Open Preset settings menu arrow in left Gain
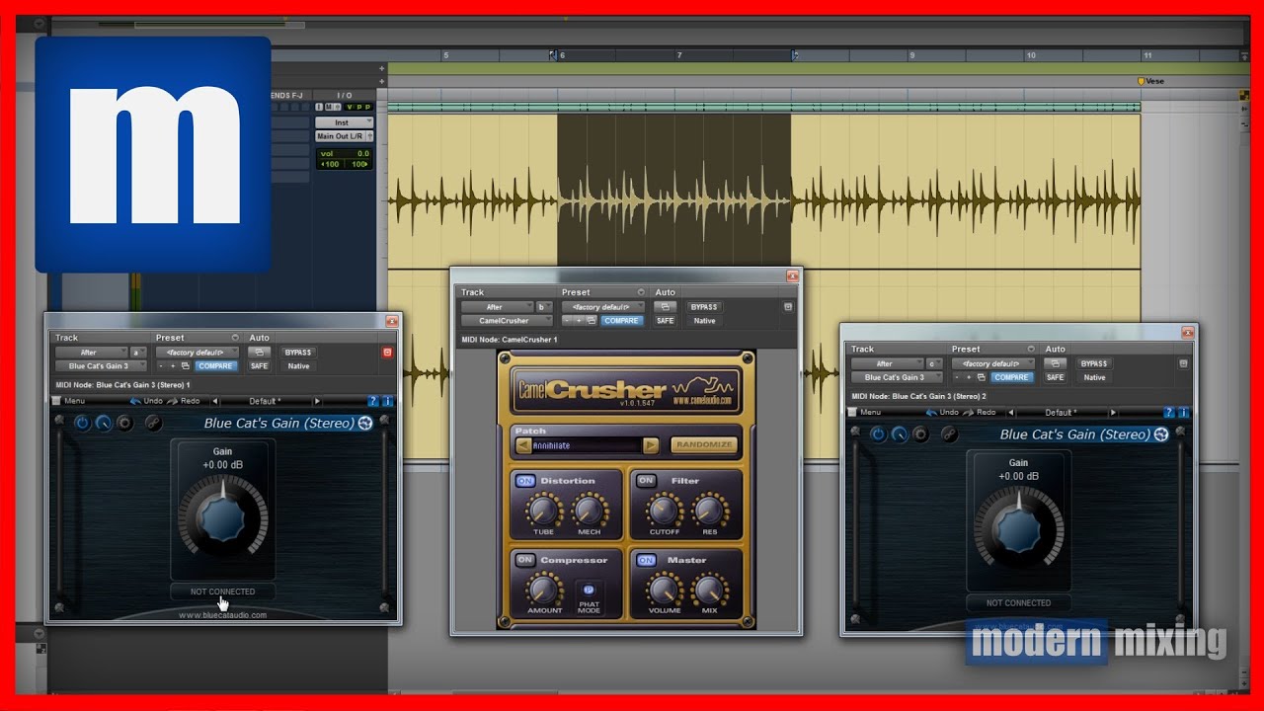Image resolution: width=1264 pixels, height=711 pixels. tap(235, 338)
